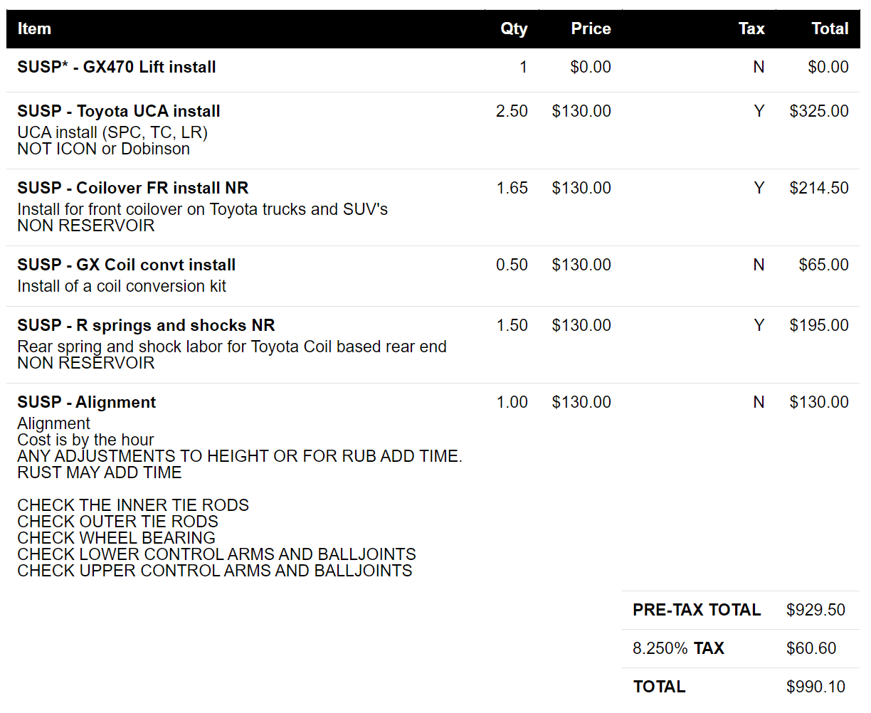Click quantity 1.65 for Coilover FR install
This screenshot has width=871, height=713.
click(x=512, y=188)
